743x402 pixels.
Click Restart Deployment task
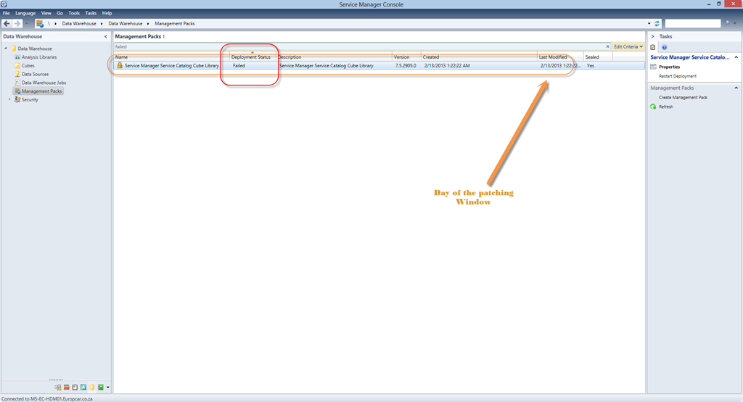(677, 76)
